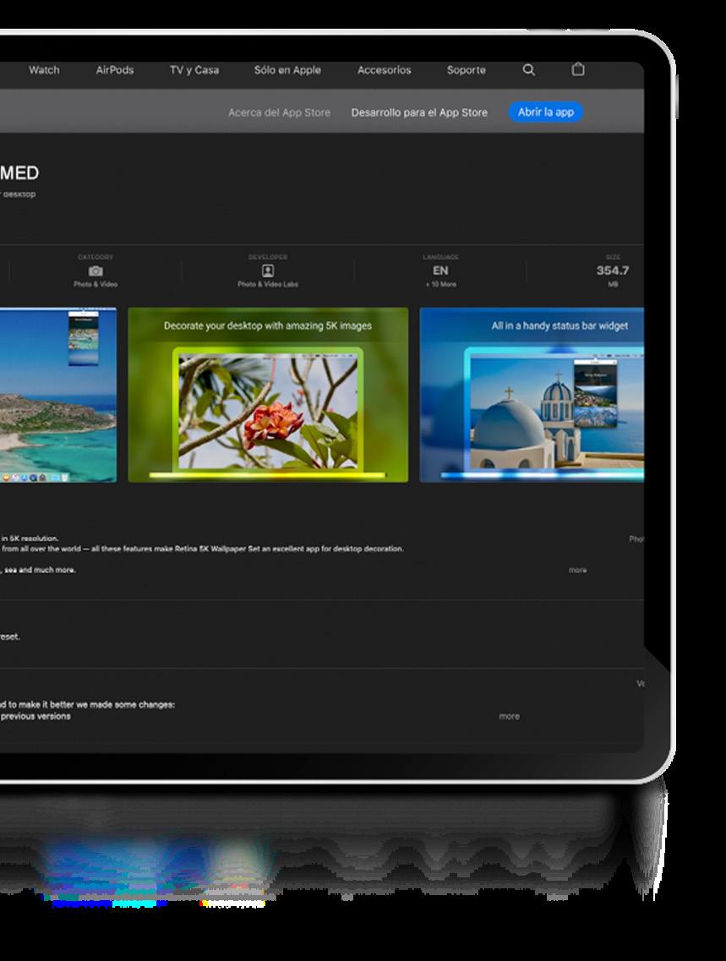Click the developer person icon
This screenshot has width=726, height=961.
[268, 271]
